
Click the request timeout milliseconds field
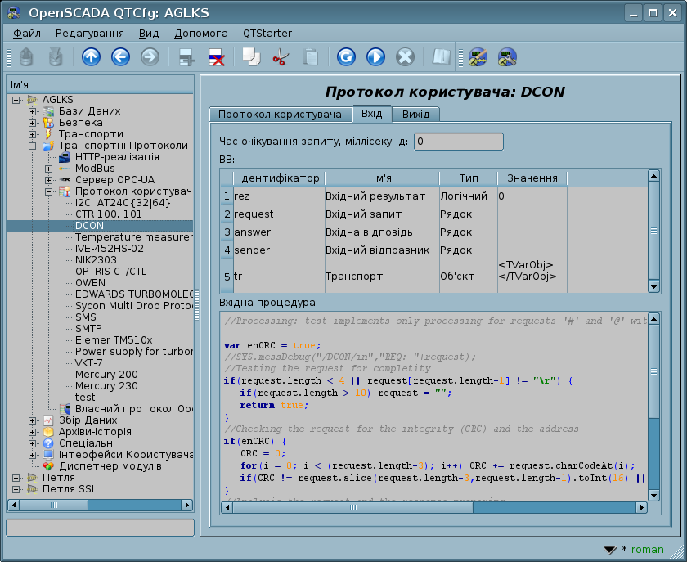coord(458,142)
